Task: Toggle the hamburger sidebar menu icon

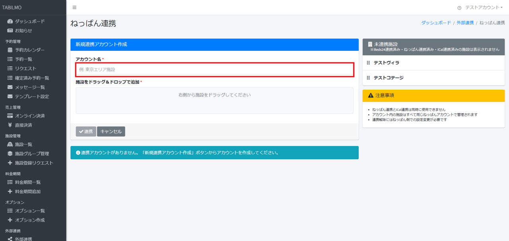Action: [74, 8]
